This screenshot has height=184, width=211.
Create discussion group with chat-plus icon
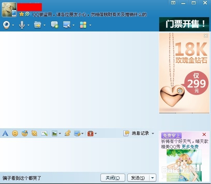pyautogui.click(x=54, y=25)
